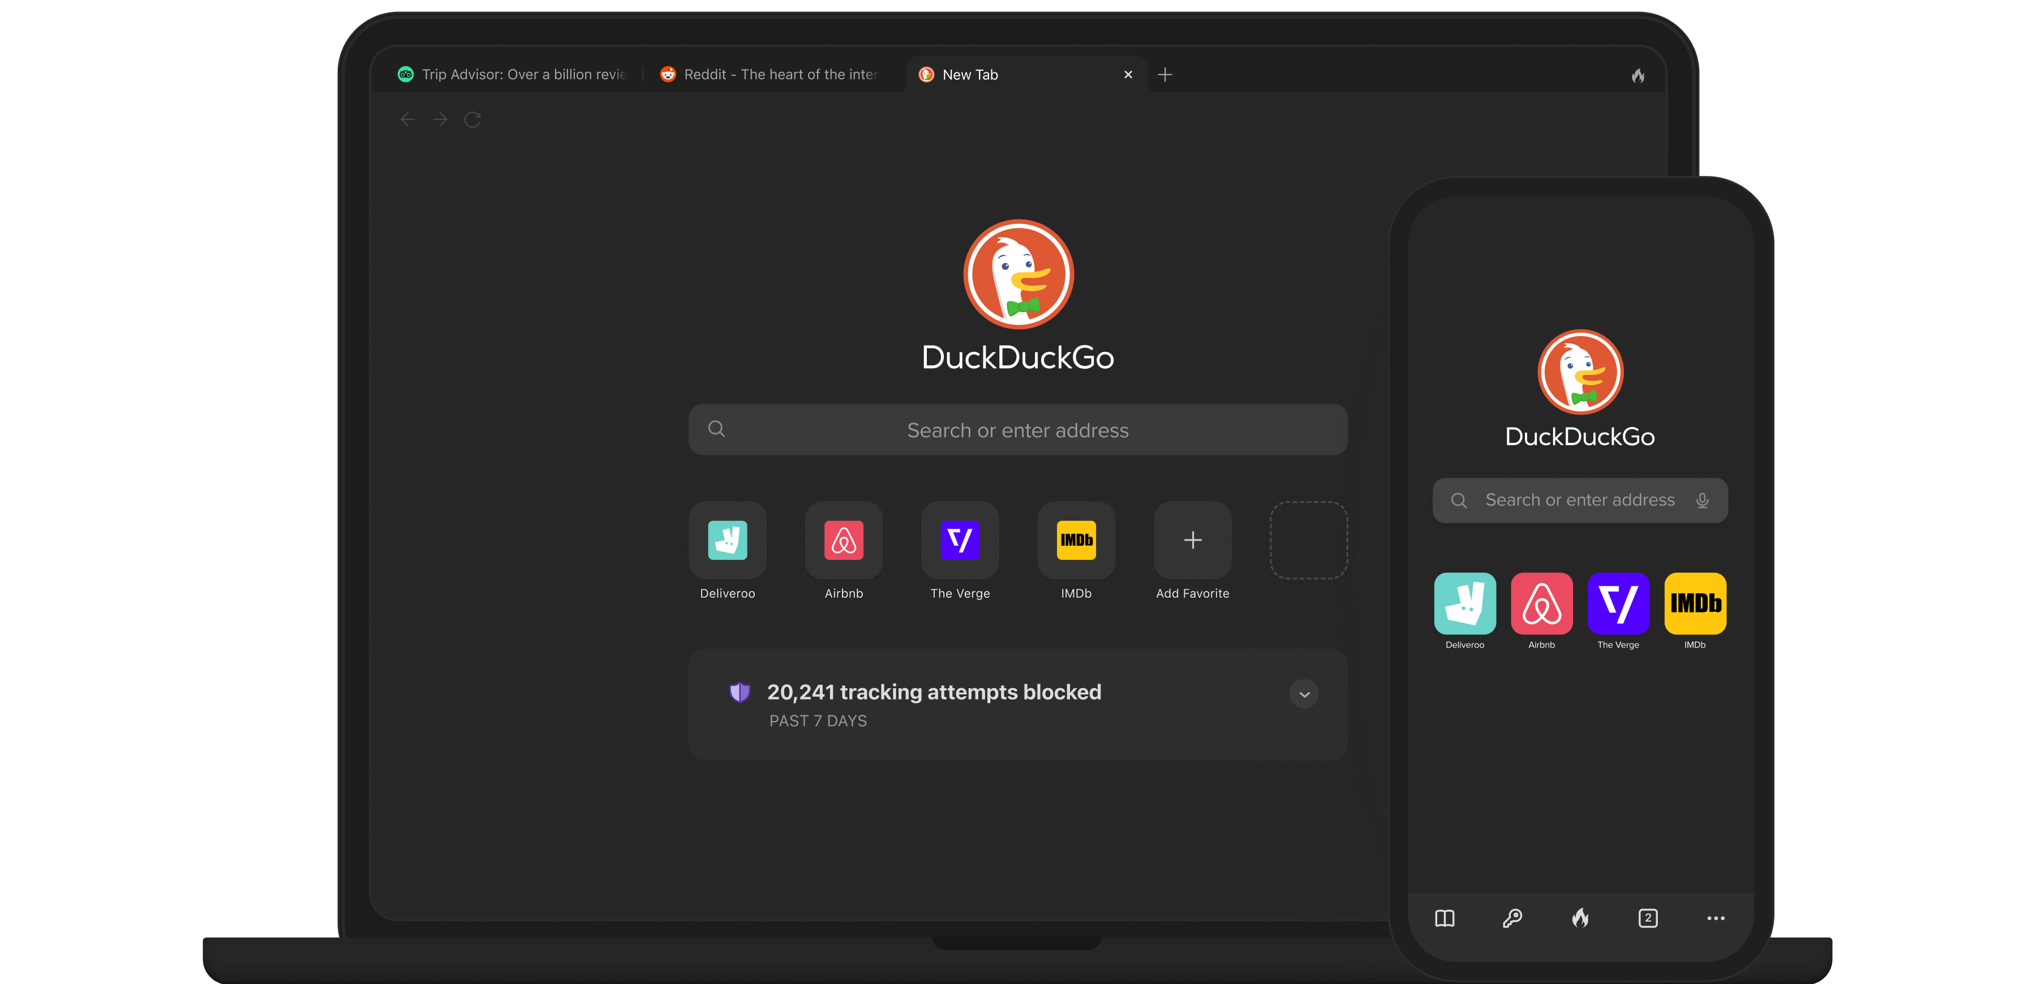Tap the microphone voice search icon
The height and width of the screenshot is (984, 2037).
click(x=1703, y=500)
